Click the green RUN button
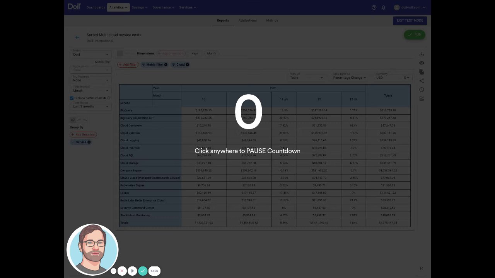The width and height of the screenshot is (495, 278). (415, 35)
